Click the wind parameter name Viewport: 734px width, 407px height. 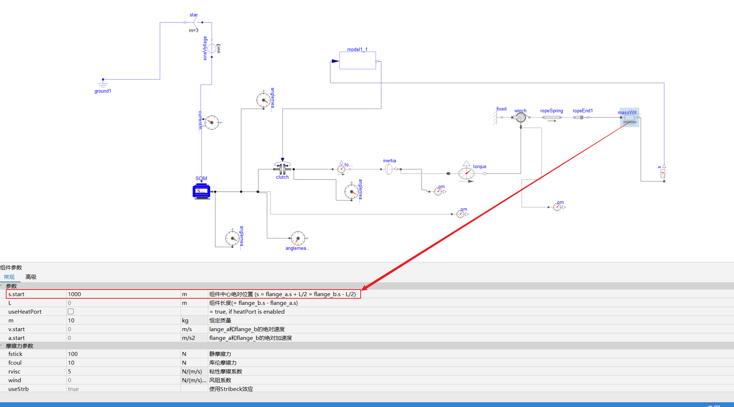tap(15, 380)
